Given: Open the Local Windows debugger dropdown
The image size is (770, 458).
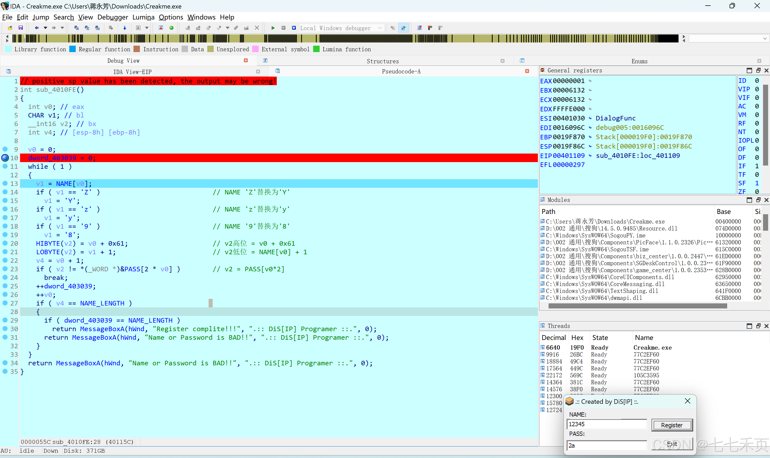Looking at the screenshot, I should [380, 28].
